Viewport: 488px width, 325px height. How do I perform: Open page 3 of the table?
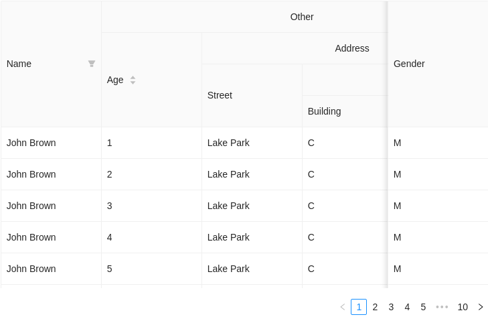click(391, 307)
